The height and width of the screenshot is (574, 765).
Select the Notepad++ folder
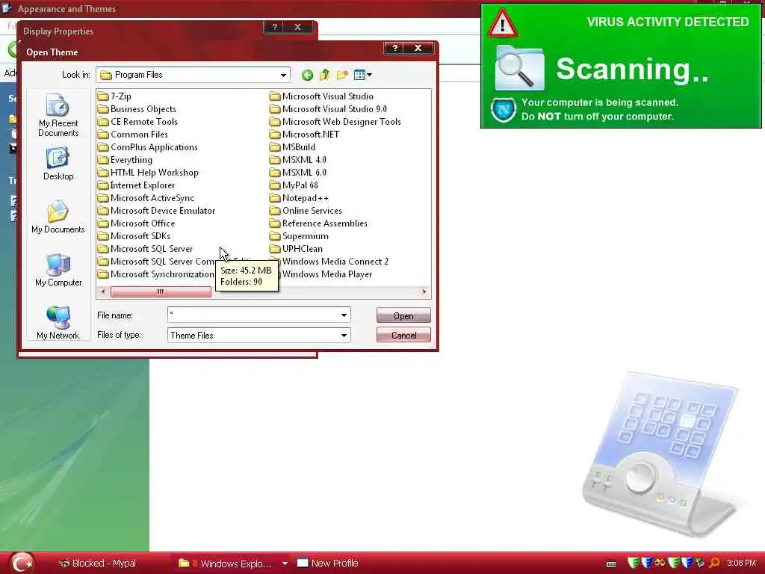299,197
